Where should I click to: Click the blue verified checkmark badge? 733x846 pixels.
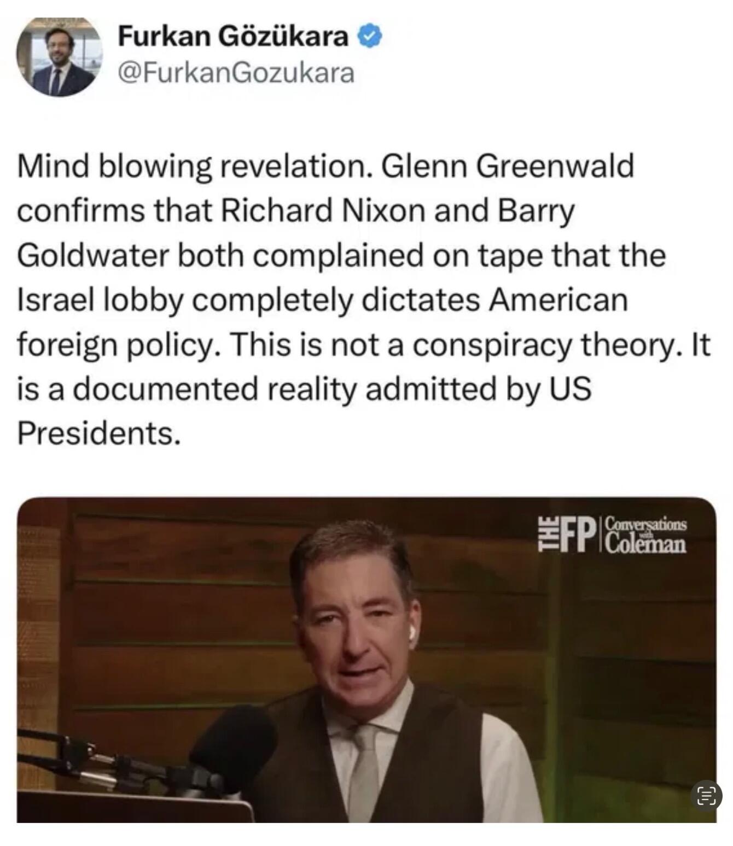click(x=370, y=37)
